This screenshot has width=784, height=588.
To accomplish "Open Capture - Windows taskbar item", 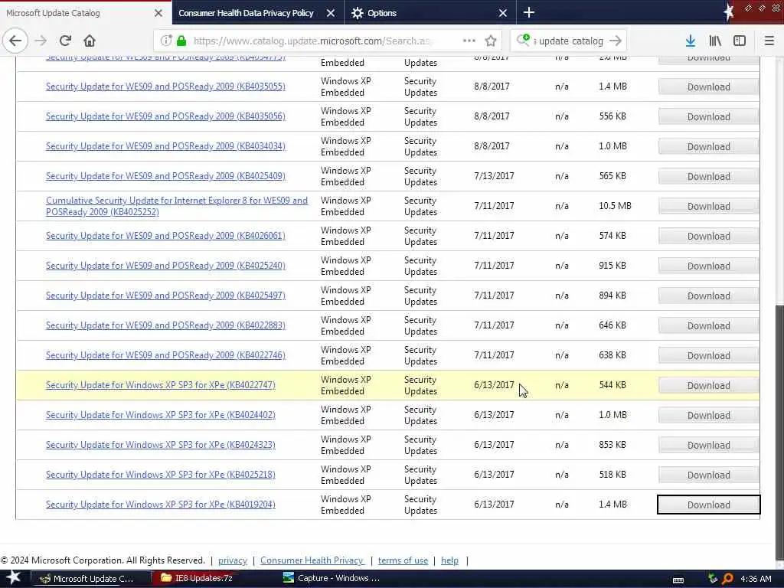I will point(338,578).
